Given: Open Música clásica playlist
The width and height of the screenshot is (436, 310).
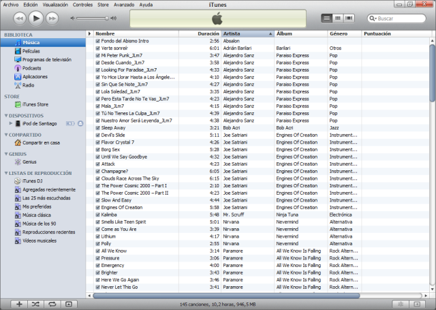Looking at the screenshot, I should (33, 215).
